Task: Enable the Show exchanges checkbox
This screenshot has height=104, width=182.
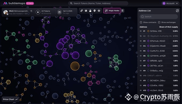Action: (159, 22)
